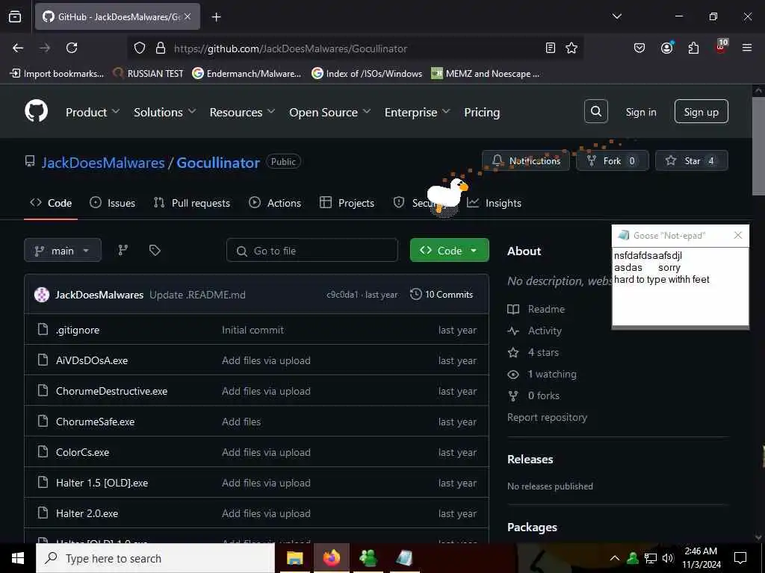This screenshot has width=765, height=573.
Task: Click the Windows taskbar search box
Action: (x=155, y=558)
